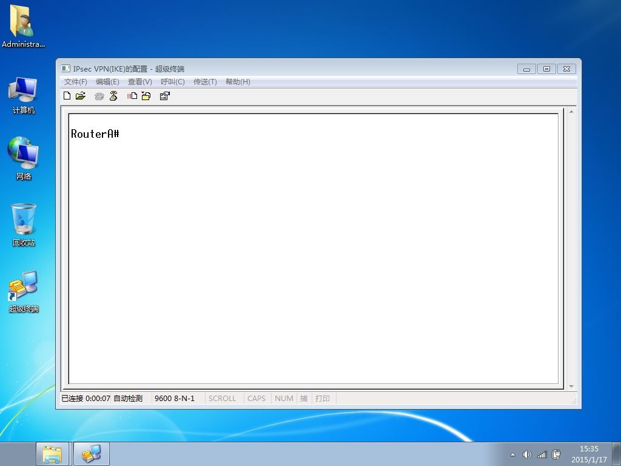Screen dimensions: 621x466
Task: Minimize the 超级终端 window
Action: (x=527, y=69)
